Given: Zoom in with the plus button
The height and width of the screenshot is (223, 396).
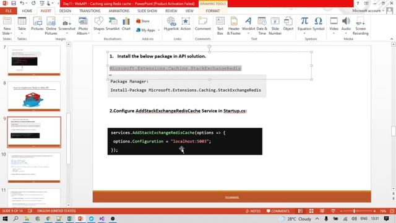Looking at the screenshot, I should pyautogui.click(x=374, y=211).
